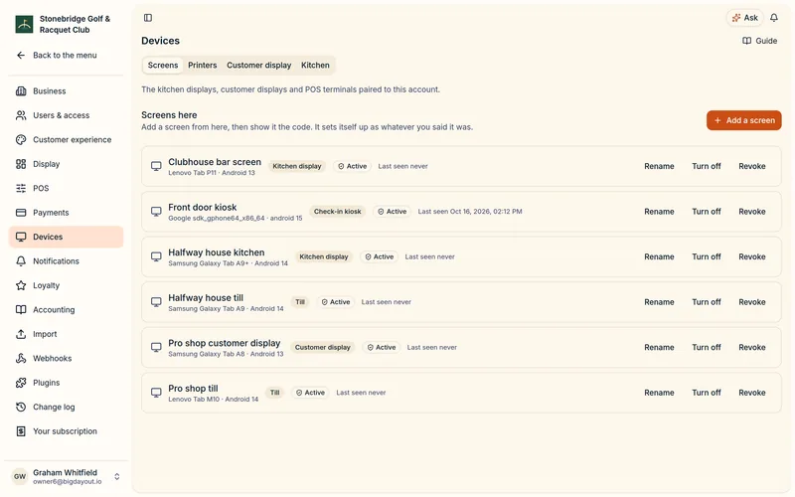Click Active status on Halfway house till
Image resolution: width=795 pixels, height=497 pixels.
[x=336, y=302]
